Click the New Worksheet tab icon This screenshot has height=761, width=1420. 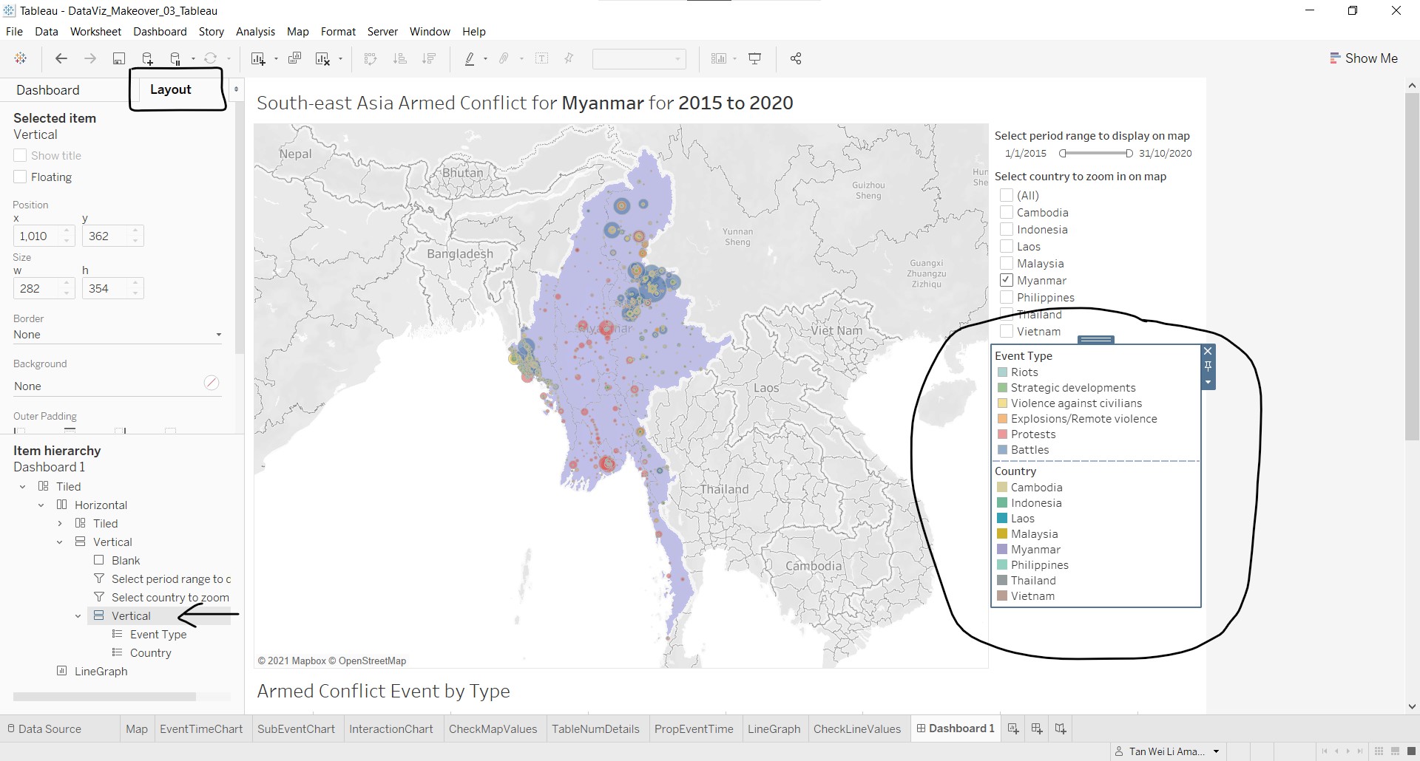pyautogui.click(x=1013, y=728)
